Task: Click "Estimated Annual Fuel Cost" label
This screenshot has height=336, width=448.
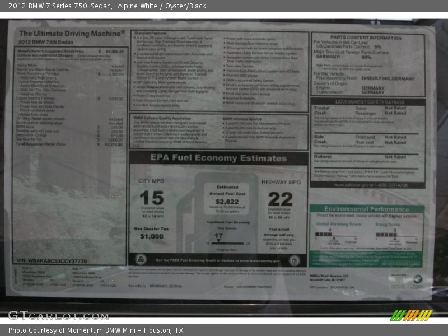Action: (227, 190)
